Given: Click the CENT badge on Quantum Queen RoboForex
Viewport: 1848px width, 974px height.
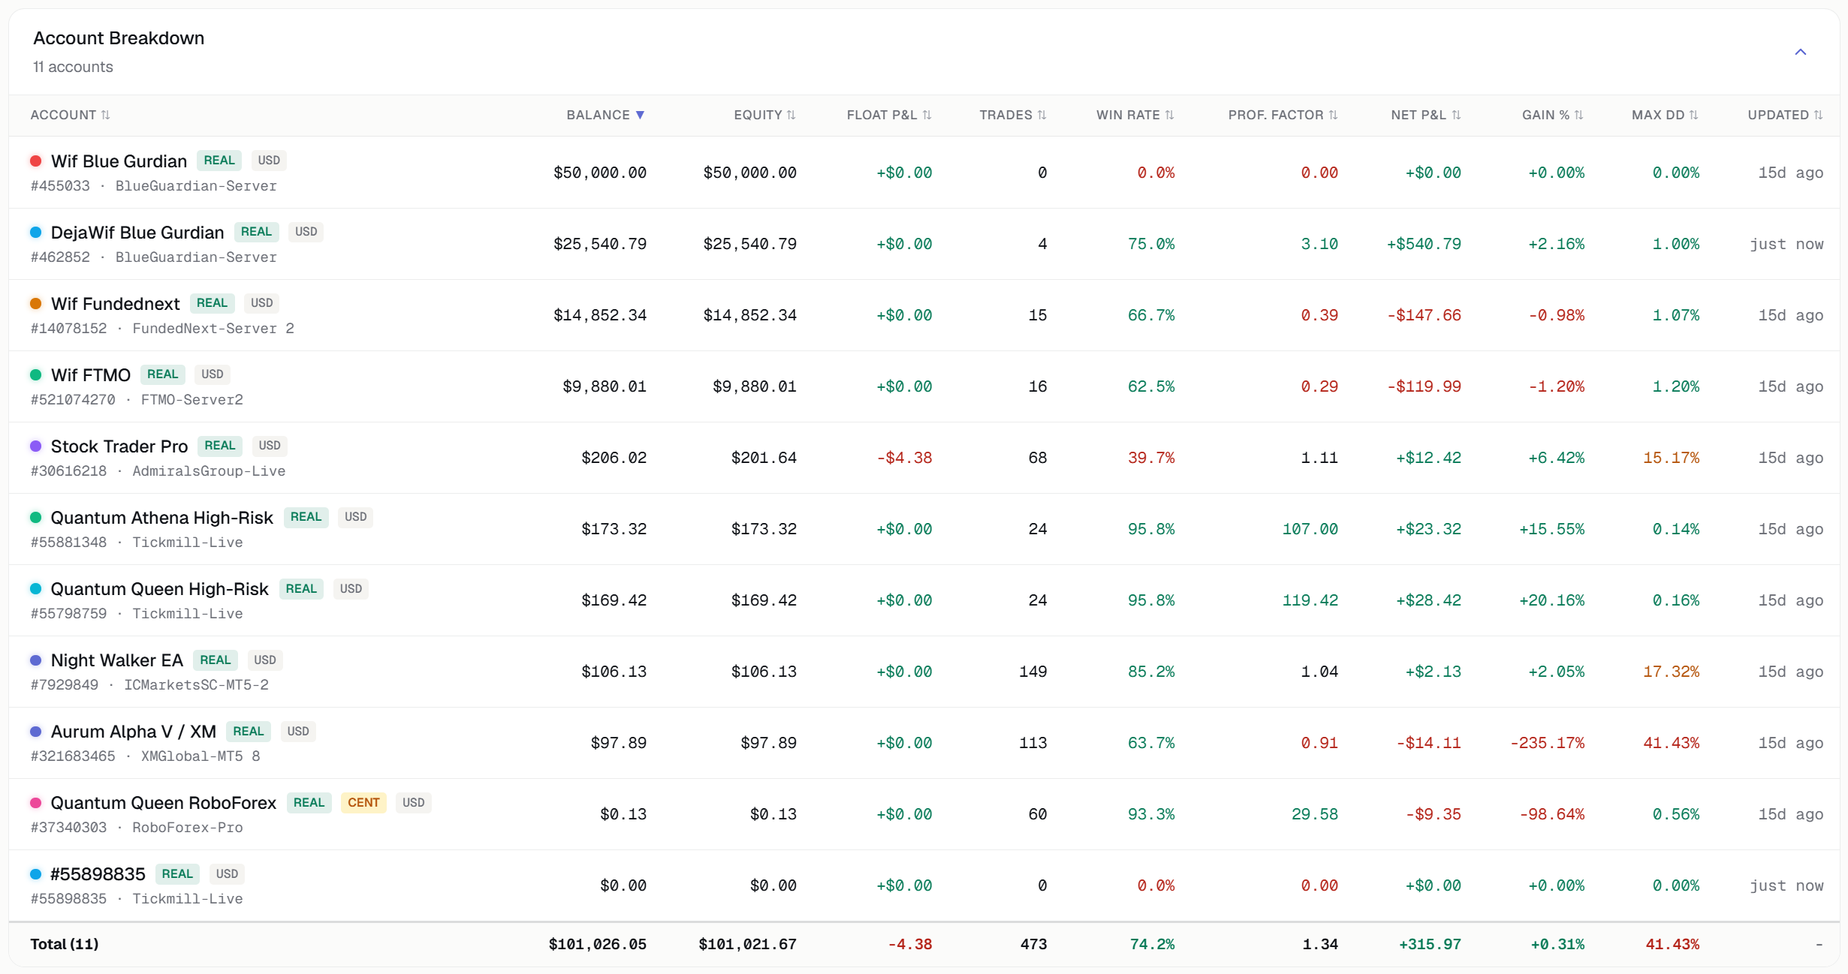Looking at the screenshot, I should pyautogui.click(x=363, y=803).
